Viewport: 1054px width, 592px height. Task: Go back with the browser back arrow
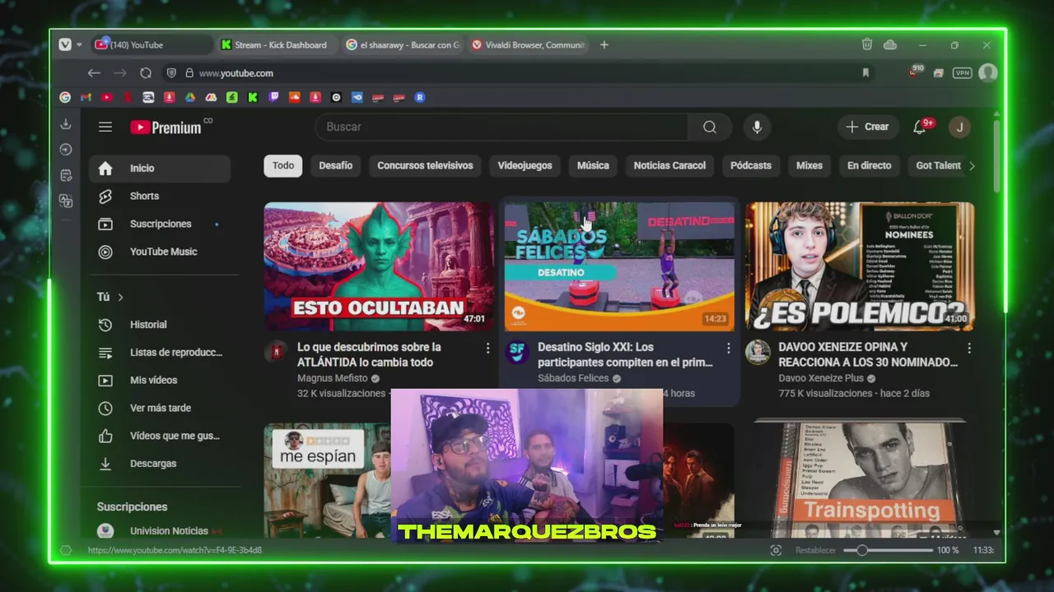click(94, 73)
